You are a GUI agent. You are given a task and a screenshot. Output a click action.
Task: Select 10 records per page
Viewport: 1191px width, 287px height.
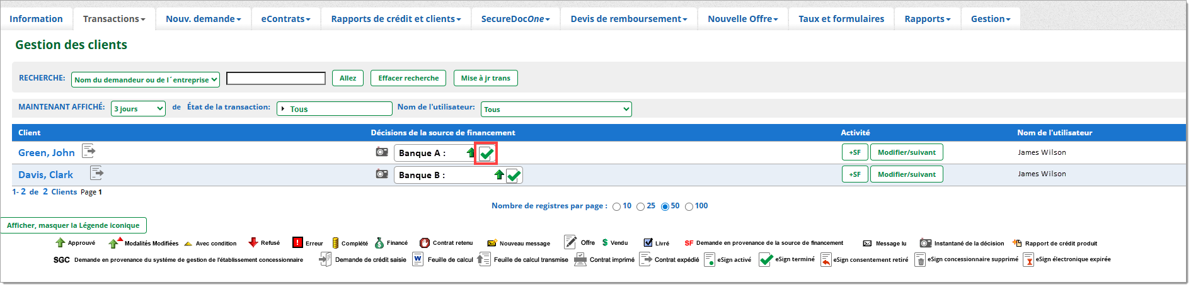[616, 207]
